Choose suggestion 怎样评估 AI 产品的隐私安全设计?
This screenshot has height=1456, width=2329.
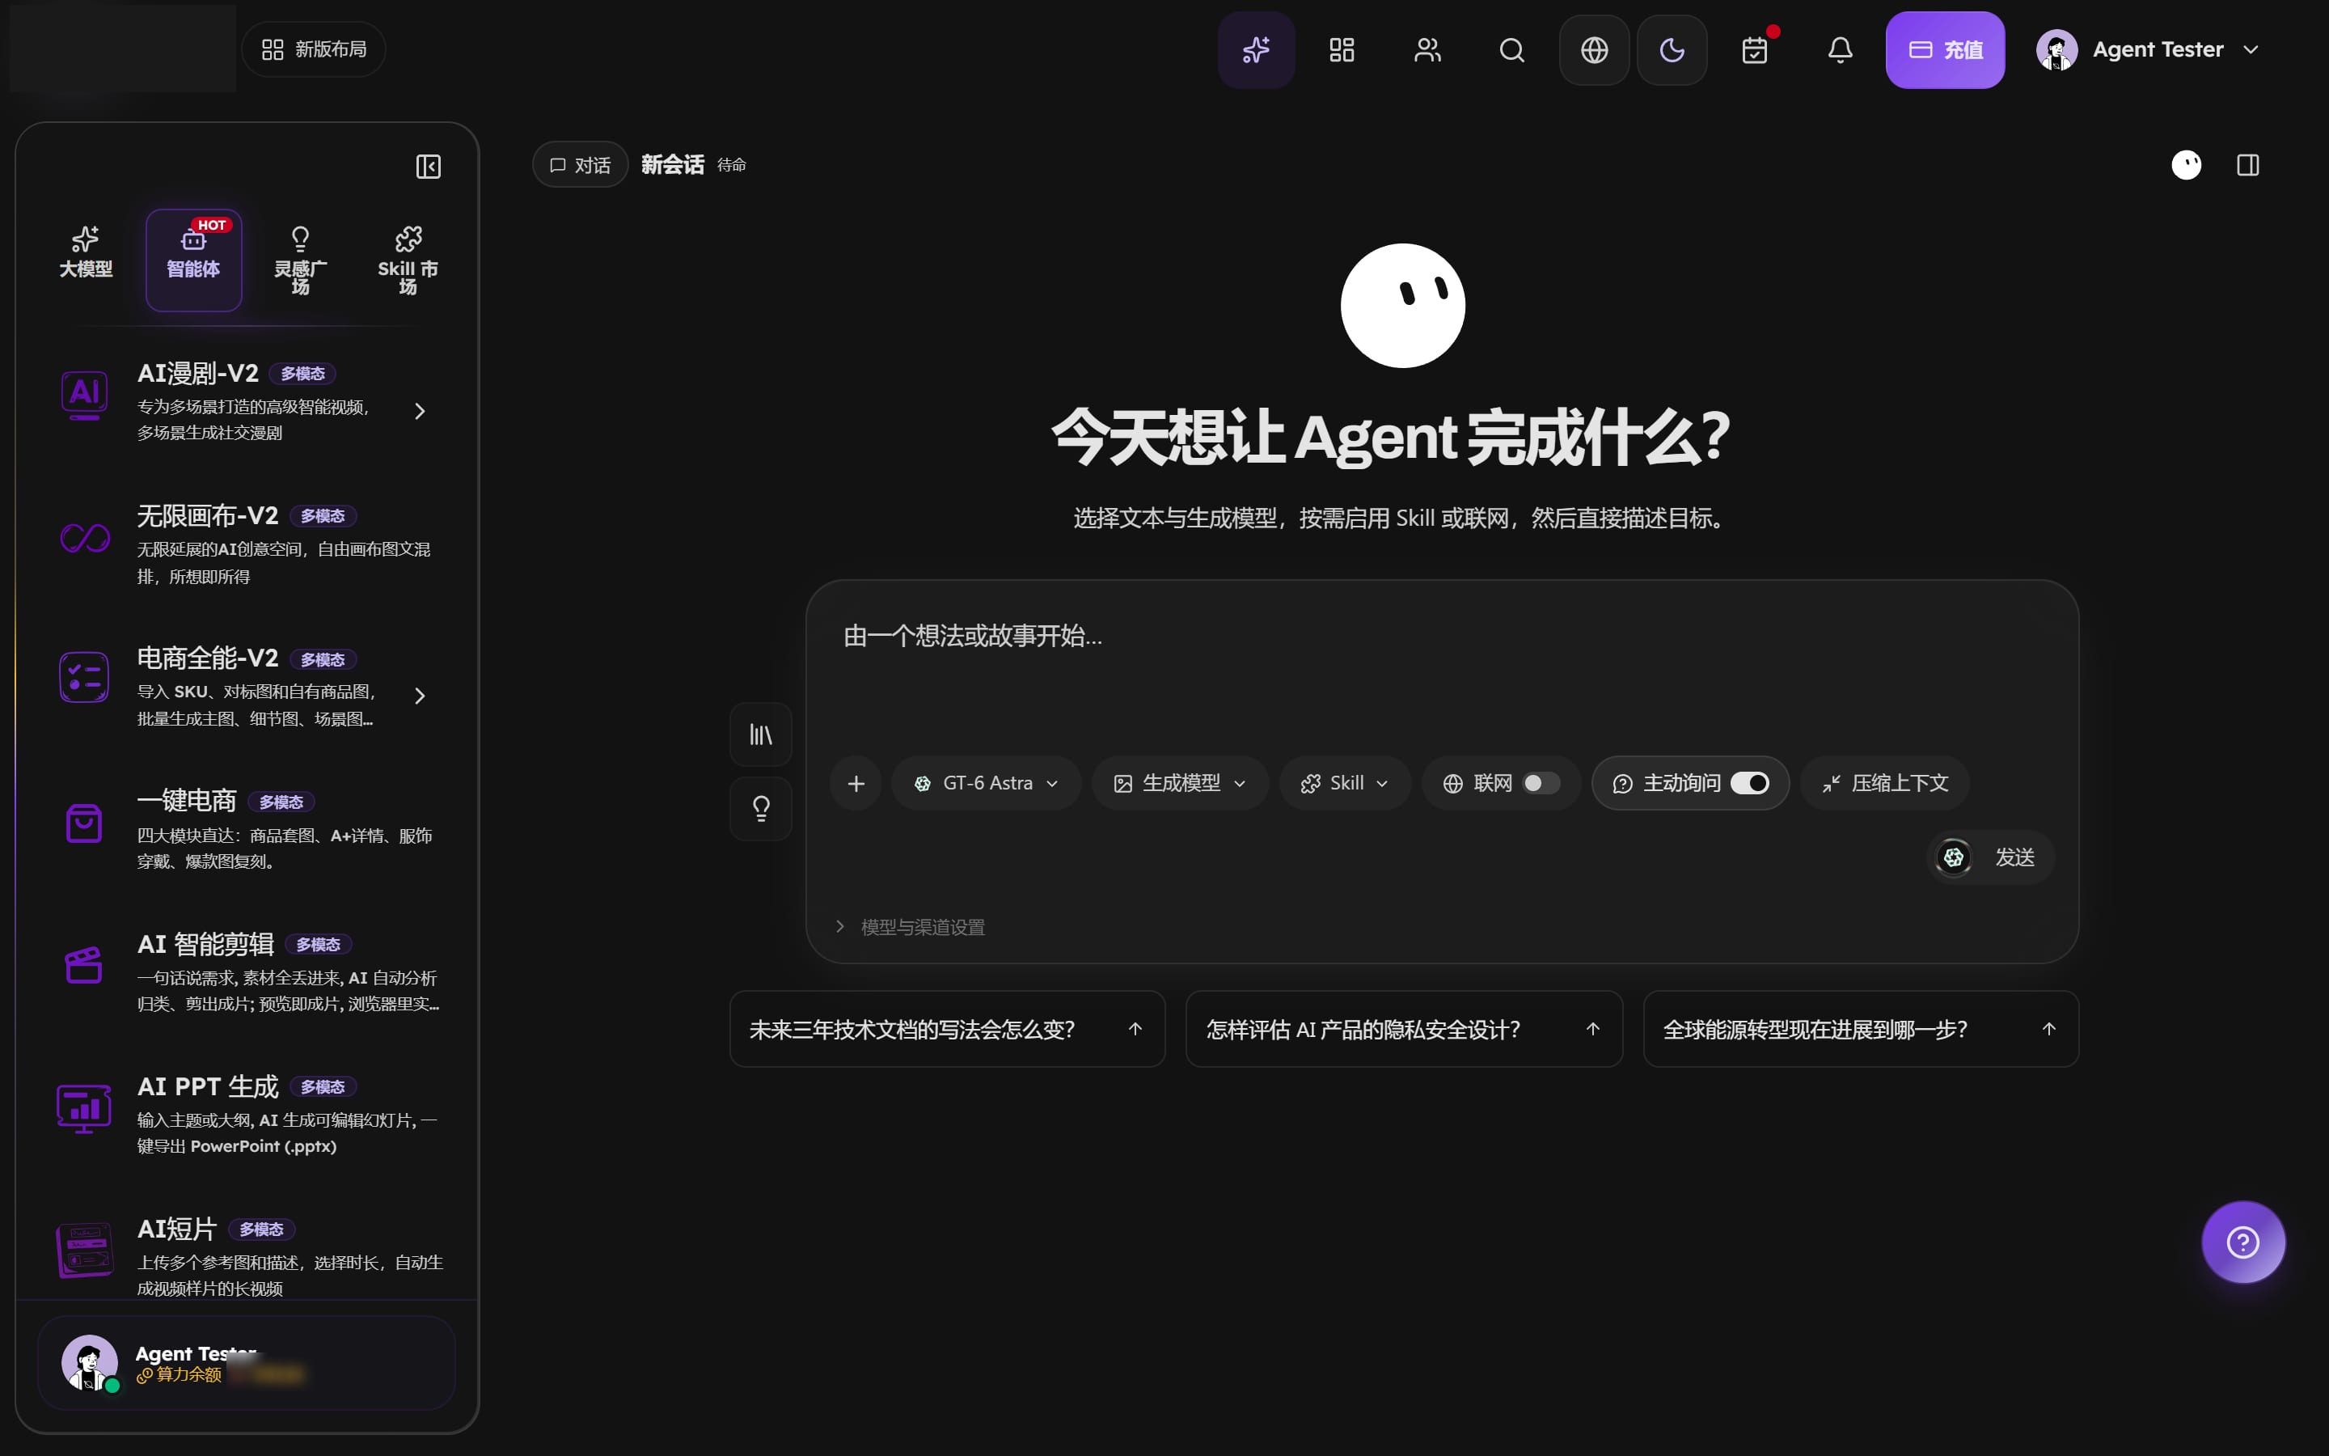[1404, 1030]
